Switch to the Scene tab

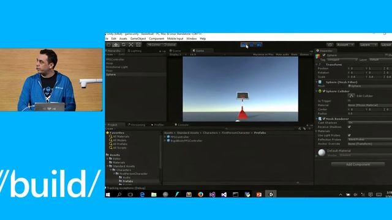(176, 51)
